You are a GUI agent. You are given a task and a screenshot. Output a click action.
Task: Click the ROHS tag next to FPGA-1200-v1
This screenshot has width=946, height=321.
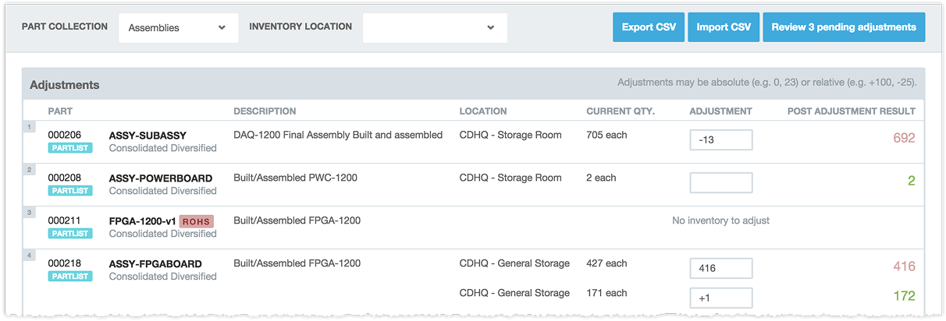[197, 221]
